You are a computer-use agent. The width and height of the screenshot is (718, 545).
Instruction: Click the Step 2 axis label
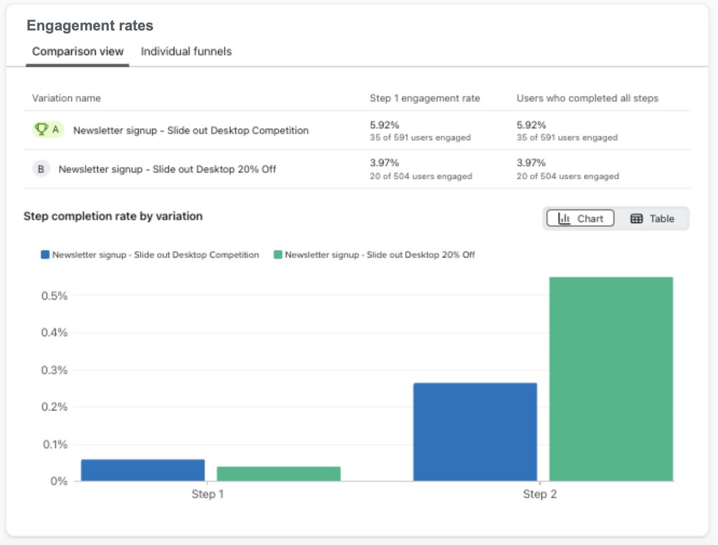point(540,493)
